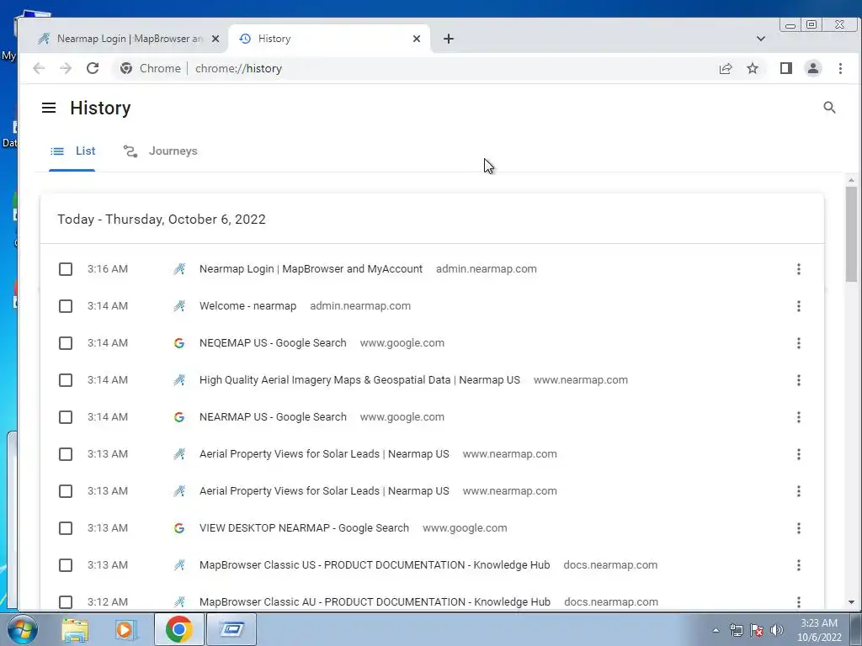Open actions menu for NEQEMAP US search

[799, 343]
